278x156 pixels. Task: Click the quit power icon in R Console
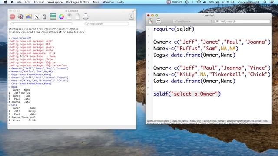131,16
